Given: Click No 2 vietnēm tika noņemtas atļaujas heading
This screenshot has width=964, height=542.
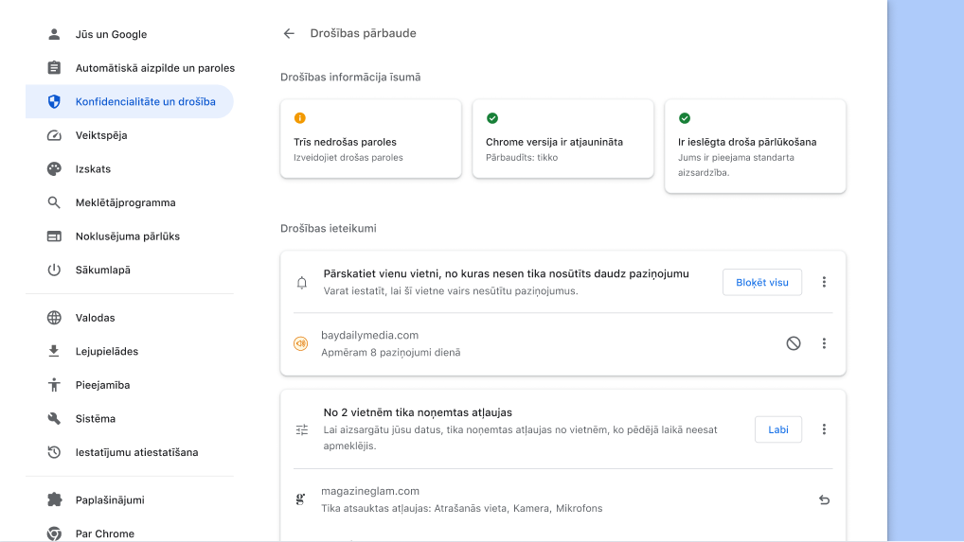Looking at the screenshot, I should [418, 412].
